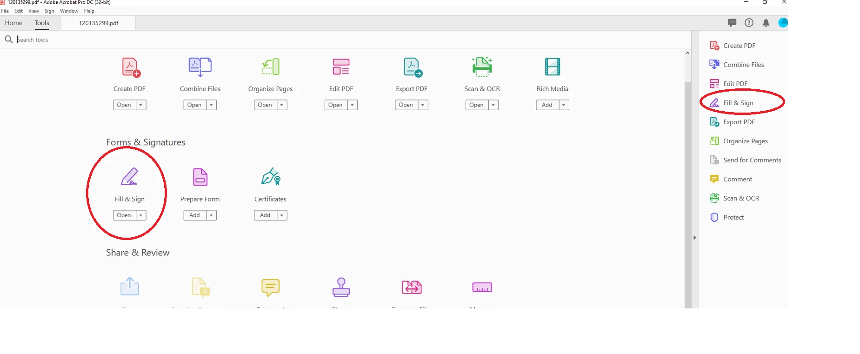Switch to the Tools tab
This screenshot has width=860, height=354.
pyautogui.click(x=42, y=23)
